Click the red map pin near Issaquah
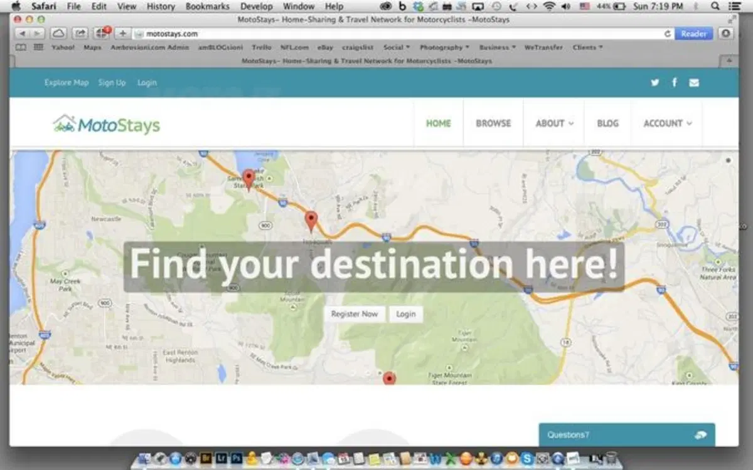Screen dimensions: 753x470 311,221
